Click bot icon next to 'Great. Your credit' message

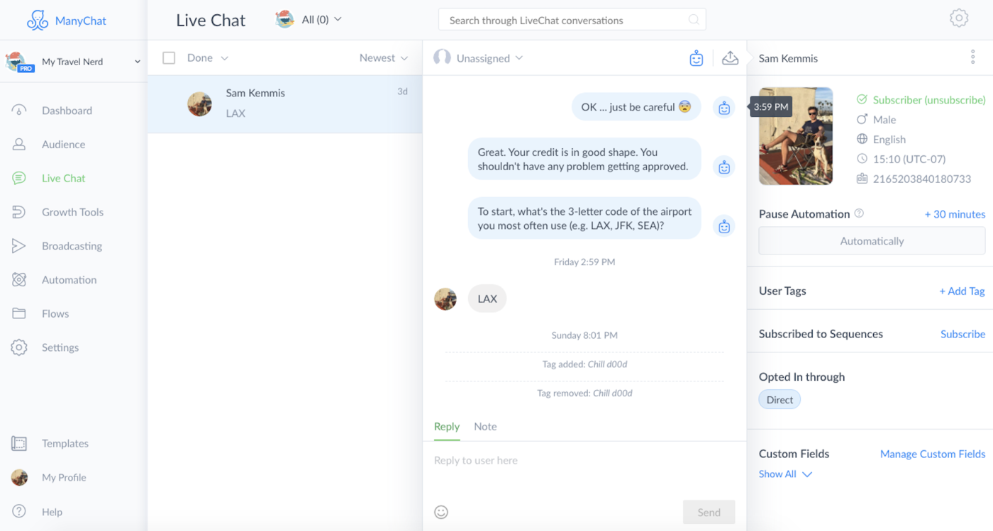723,167
